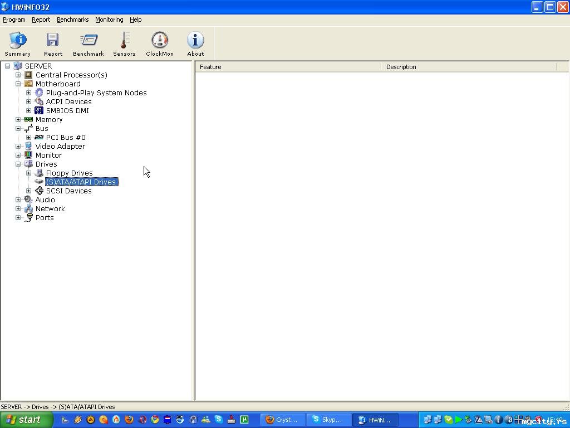Image resolution: width=570 pixels, height=428 pixels.
Task: Open the Program menu
Action: 14,20
